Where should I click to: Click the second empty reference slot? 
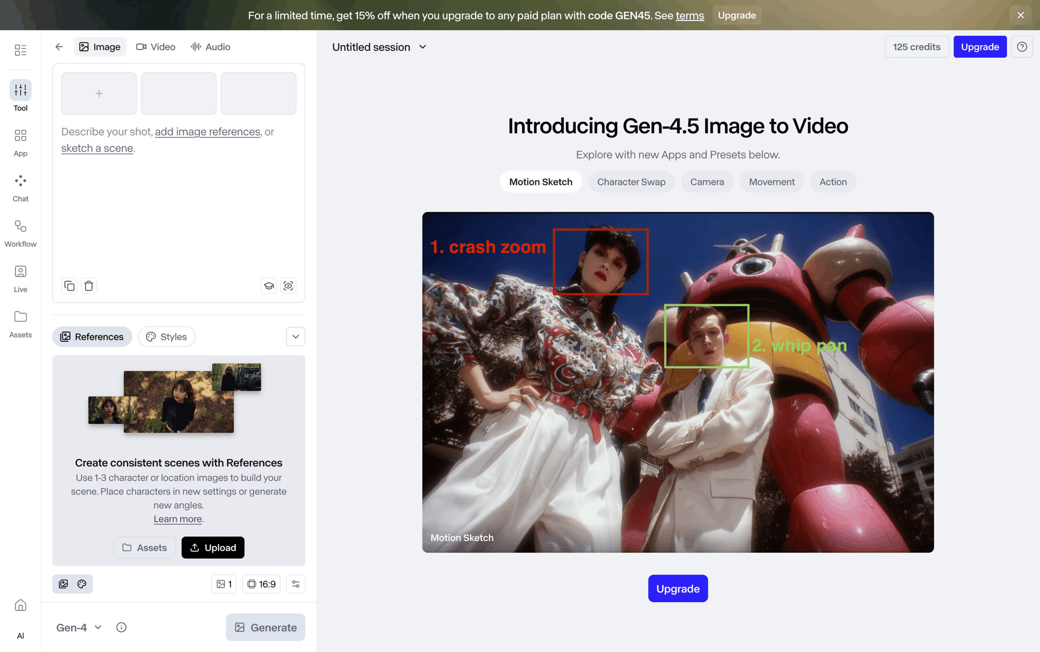(x=178, y=94)
